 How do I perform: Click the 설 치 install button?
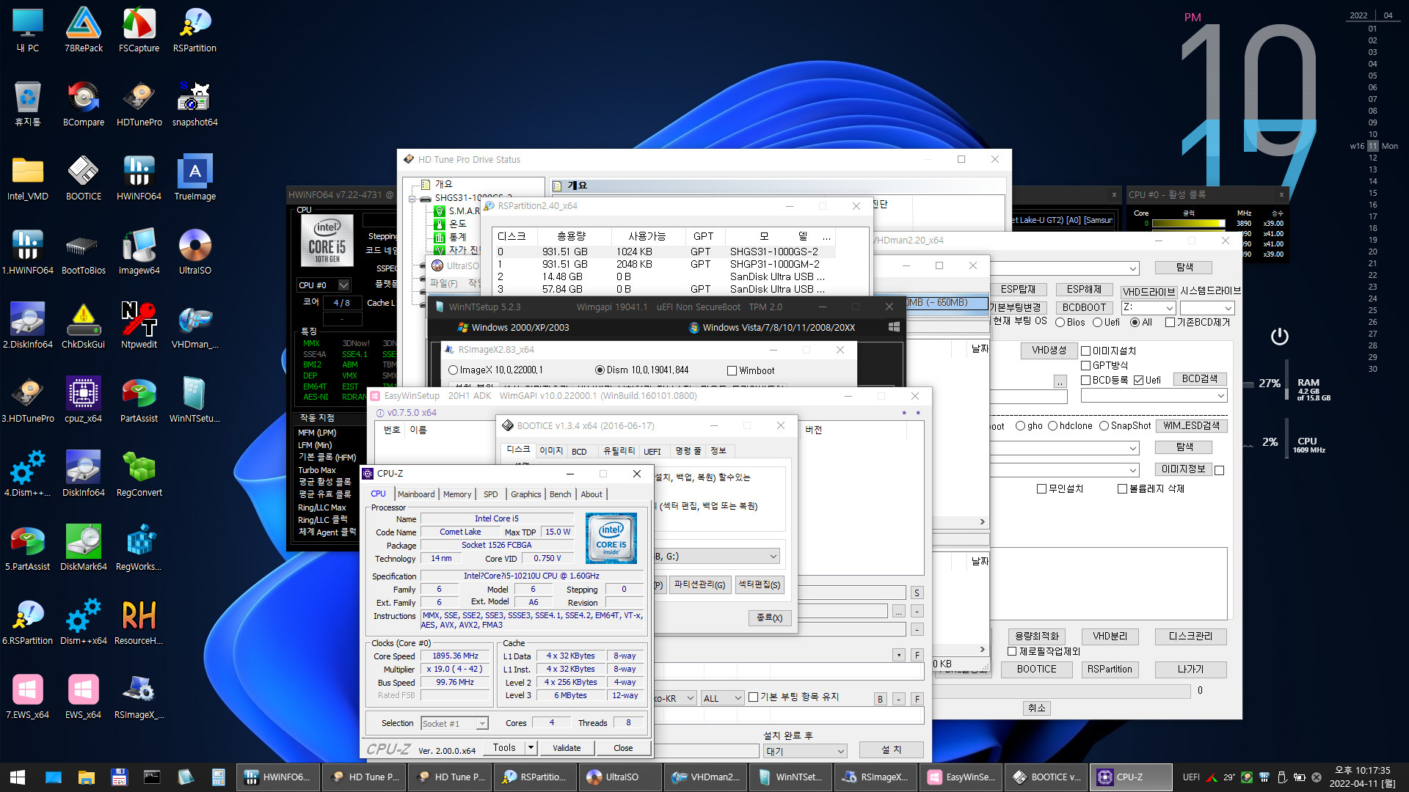[x=891, y=749]
